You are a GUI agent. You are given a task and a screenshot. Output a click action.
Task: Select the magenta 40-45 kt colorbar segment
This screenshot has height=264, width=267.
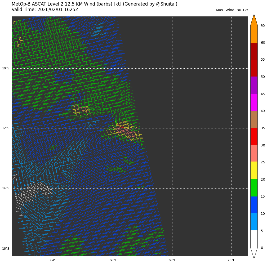pos(254,102)
